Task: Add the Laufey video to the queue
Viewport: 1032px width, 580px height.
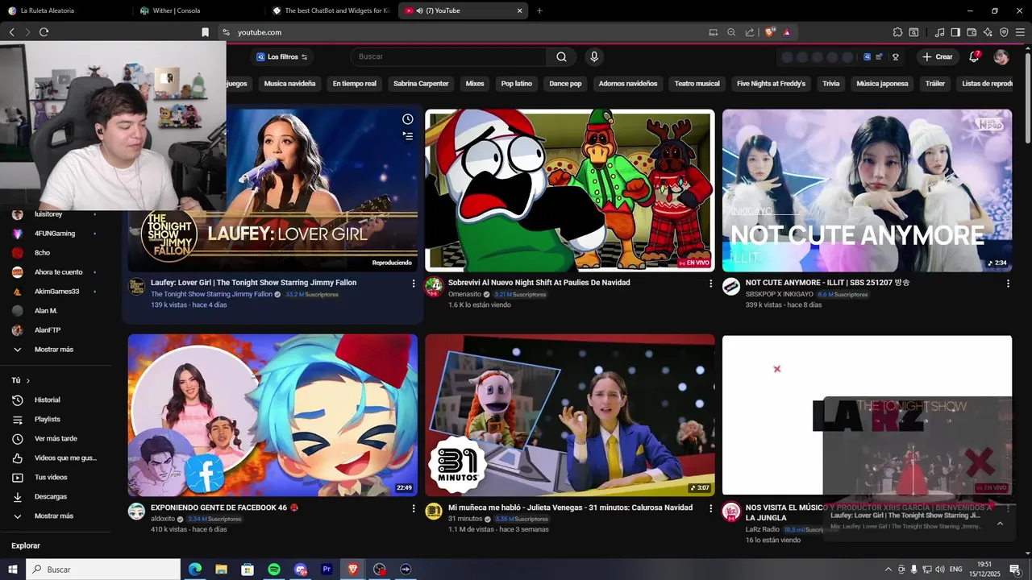Action: [408, 136]
